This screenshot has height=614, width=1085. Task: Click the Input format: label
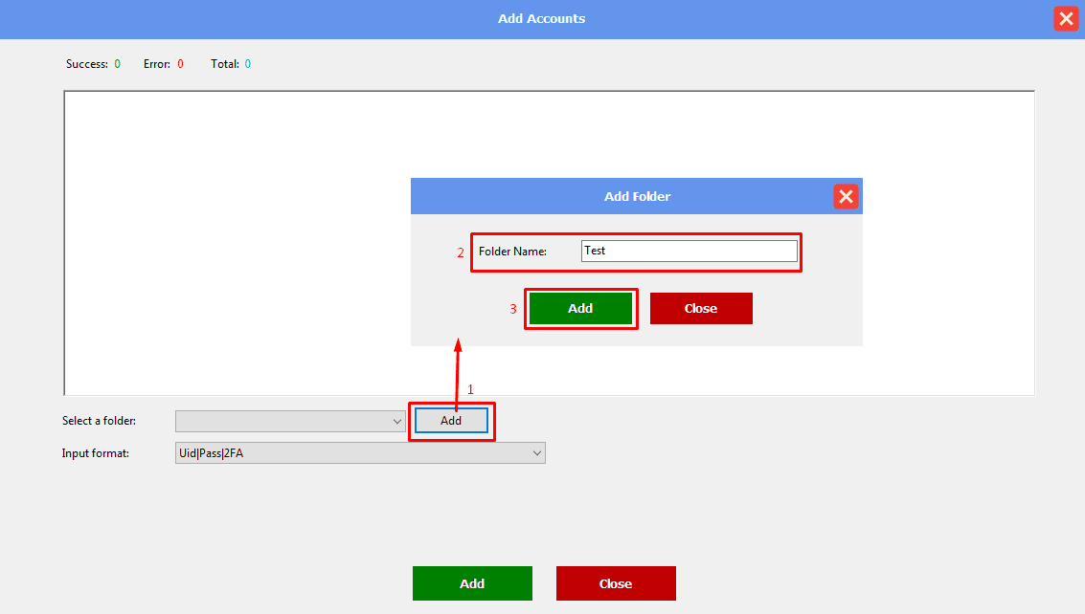click(96, 453)
